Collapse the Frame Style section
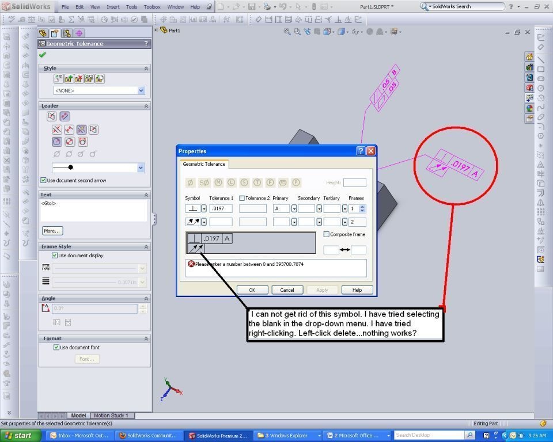 pyautogui.click(x=146, y=247)
